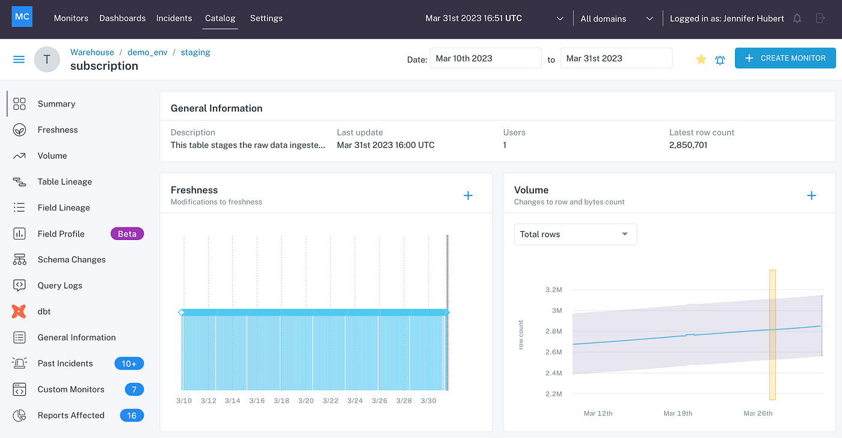The image size is (842, 438).
Task: Click the logout icon in top bar
Action: coord(820,19)
